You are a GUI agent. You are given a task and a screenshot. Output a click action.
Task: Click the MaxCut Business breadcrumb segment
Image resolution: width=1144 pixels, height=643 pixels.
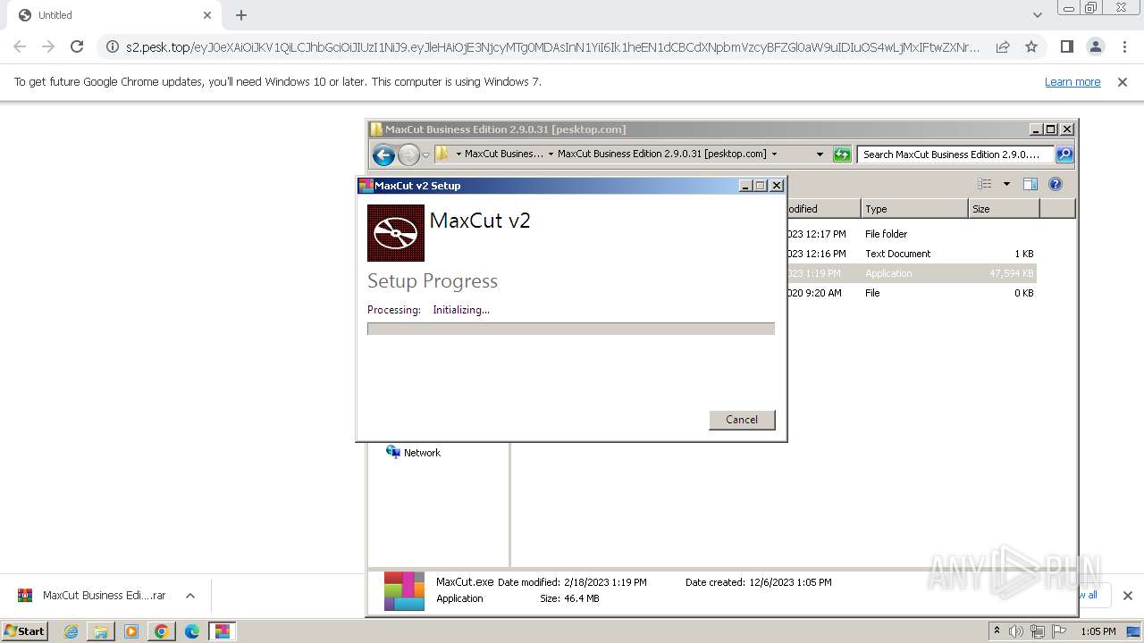point(504,154)
